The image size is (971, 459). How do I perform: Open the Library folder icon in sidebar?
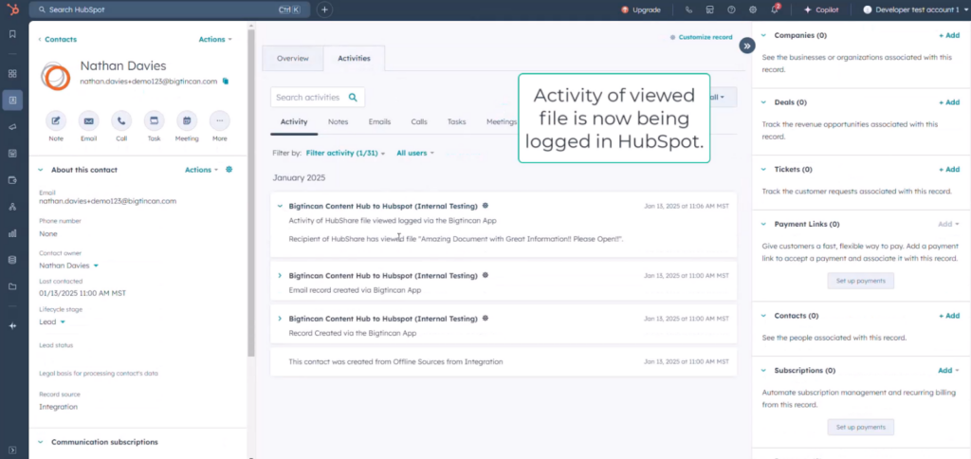pos(12,286)
